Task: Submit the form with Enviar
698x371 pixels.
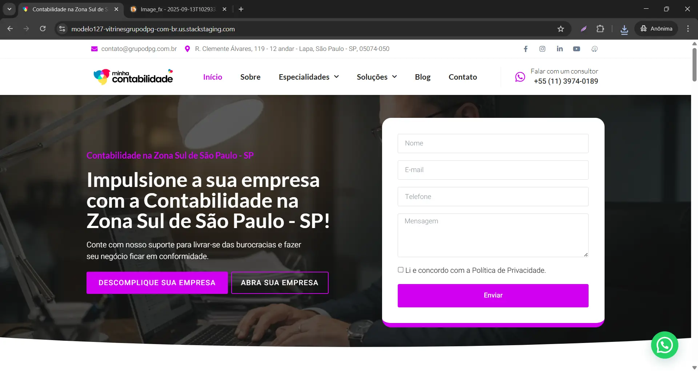Action: [x=493, y=295]
